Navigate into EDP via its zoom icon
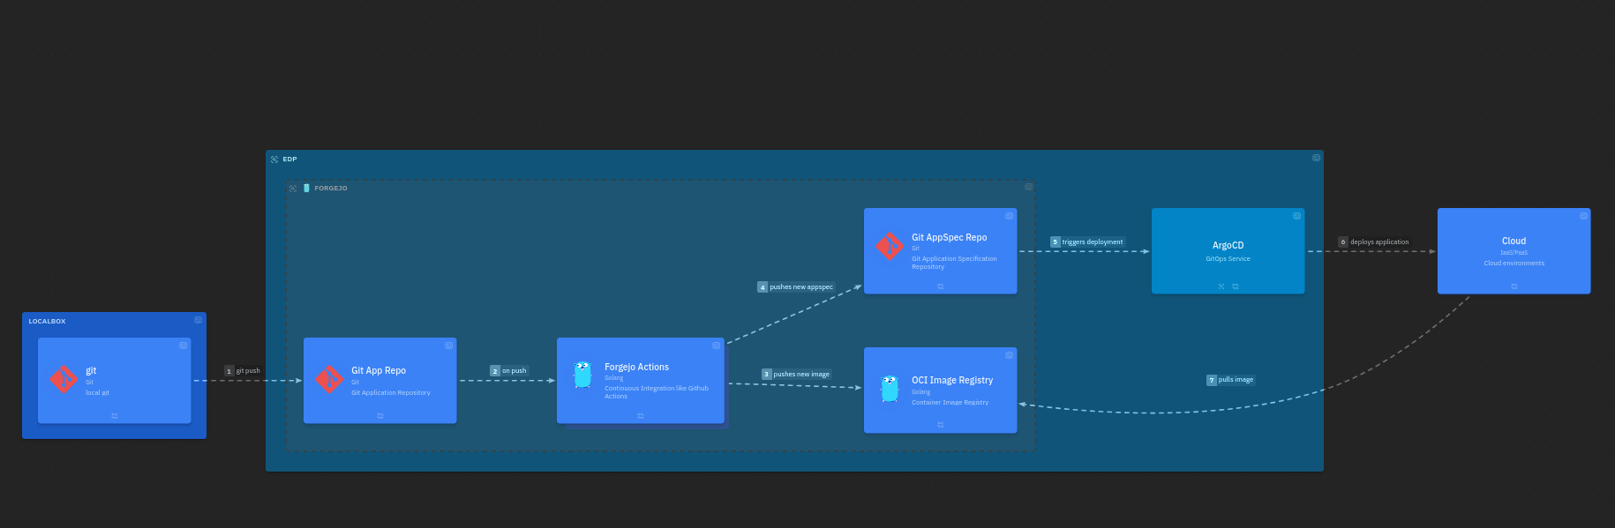This screenshot has height=528, width=1615. [x=274, y=160]
